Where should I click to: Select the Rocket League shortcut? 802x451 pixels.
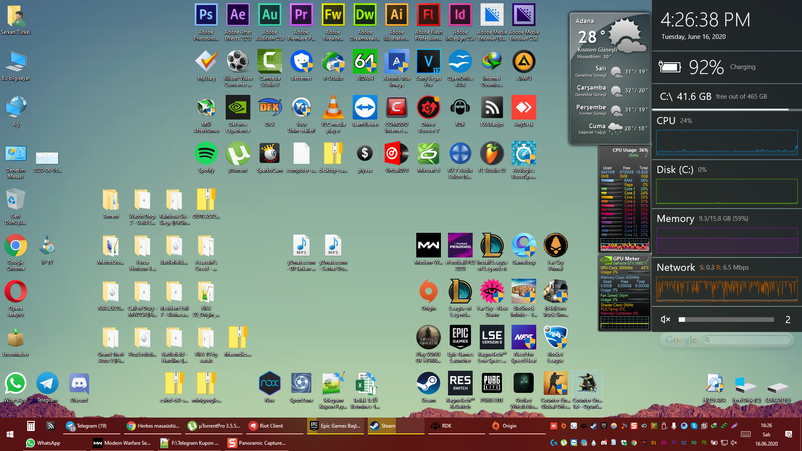click(555, 344)
